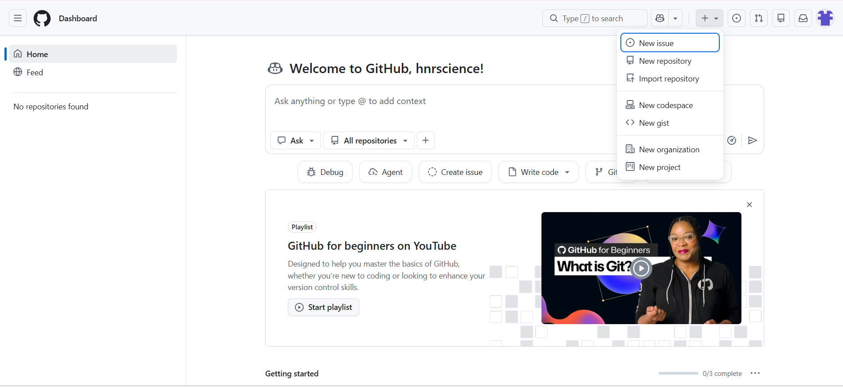Click the plus add context button

pos(426,140)
